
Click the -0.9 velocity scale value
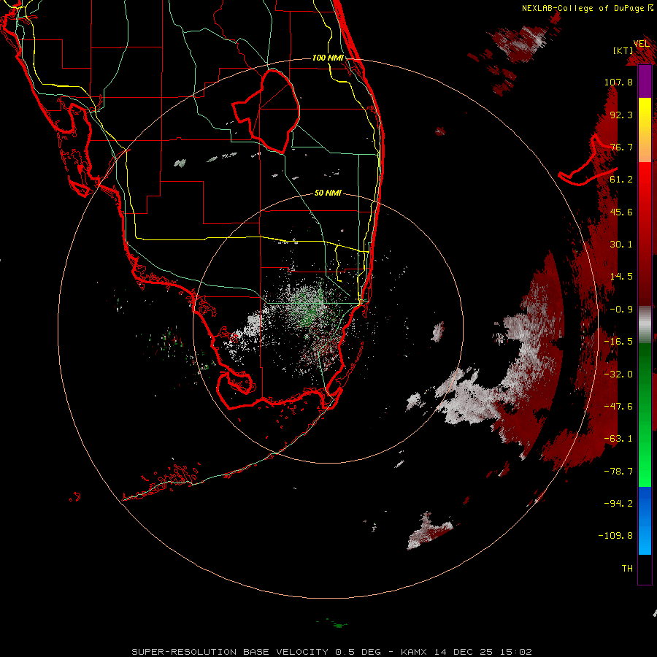621,310
